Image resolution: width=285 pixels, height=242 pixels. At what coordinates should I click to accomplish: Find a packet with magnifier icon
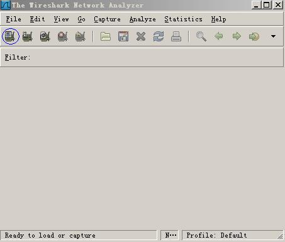click(x=201, y=36)
